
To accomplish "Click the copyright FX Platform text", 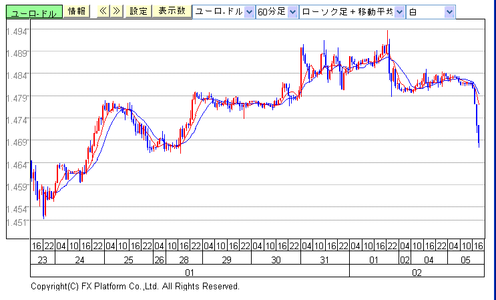I will coord(135,286).
